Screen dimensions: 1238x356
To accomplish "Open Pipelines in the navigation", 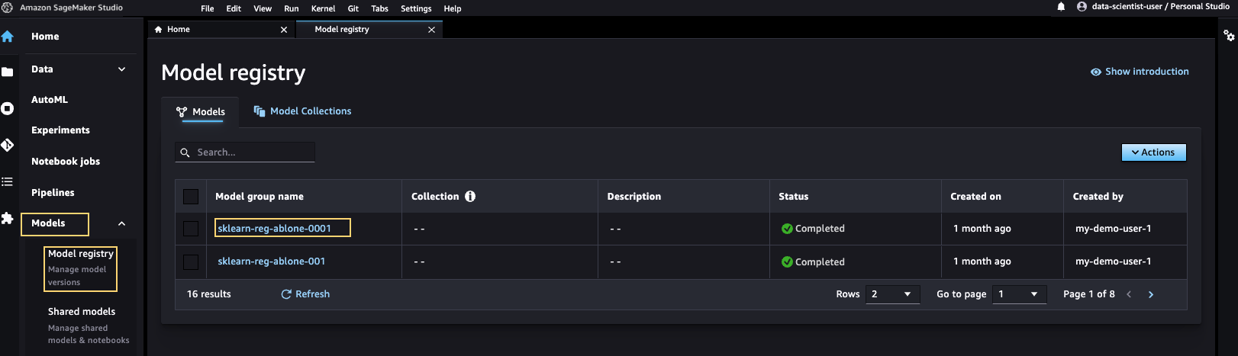I will (x=53, y=193).
